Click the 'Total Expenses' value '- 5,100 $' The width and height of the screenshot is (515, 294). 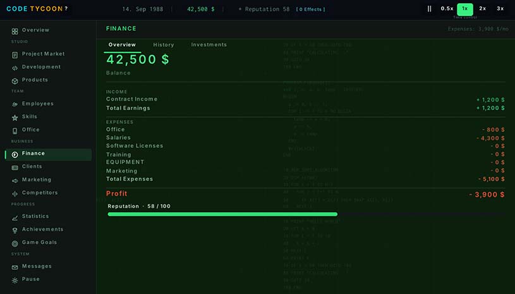492,179
